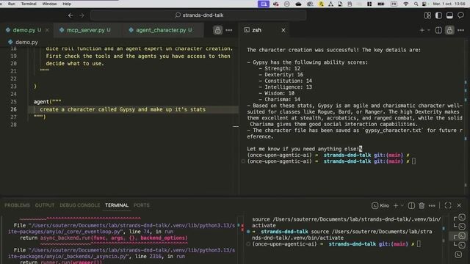Open the chat panel icon
The height and width of the screenshot is (264, 470).
pyautogui.click(x=460, y=15)
